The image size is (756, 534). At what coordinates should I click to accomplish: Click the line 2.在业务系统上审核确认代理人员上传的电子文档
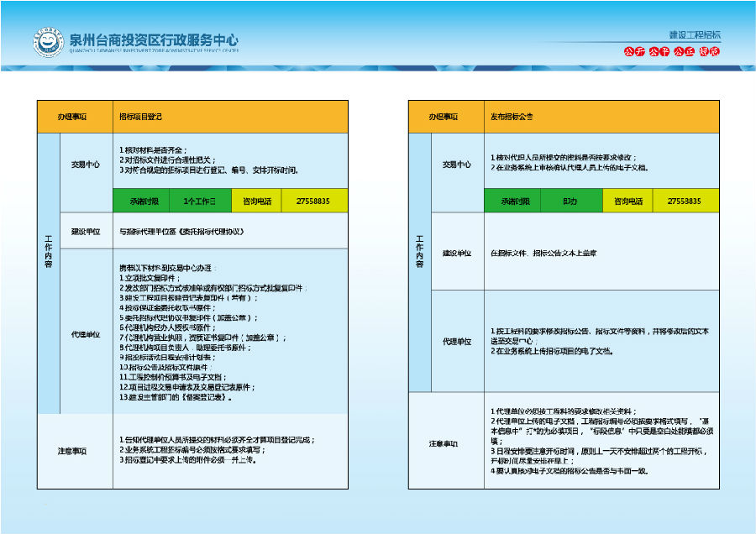click(570, 168)
